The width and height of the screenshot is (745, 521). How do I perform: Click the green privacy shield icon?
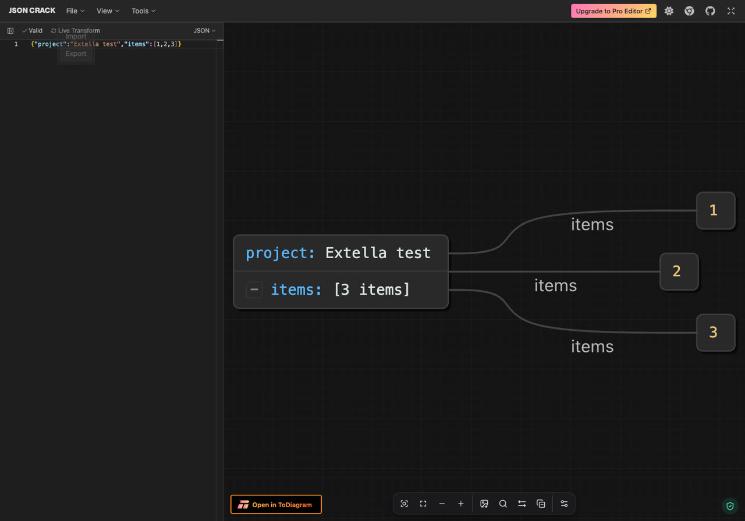point(730,506)
